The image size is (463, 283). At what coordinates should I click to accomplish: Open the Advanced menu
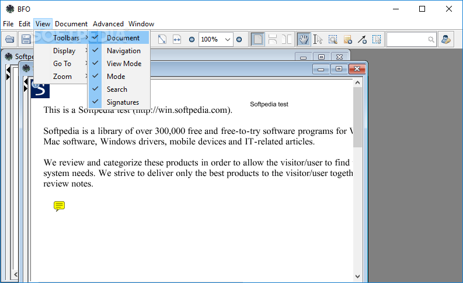108,23
